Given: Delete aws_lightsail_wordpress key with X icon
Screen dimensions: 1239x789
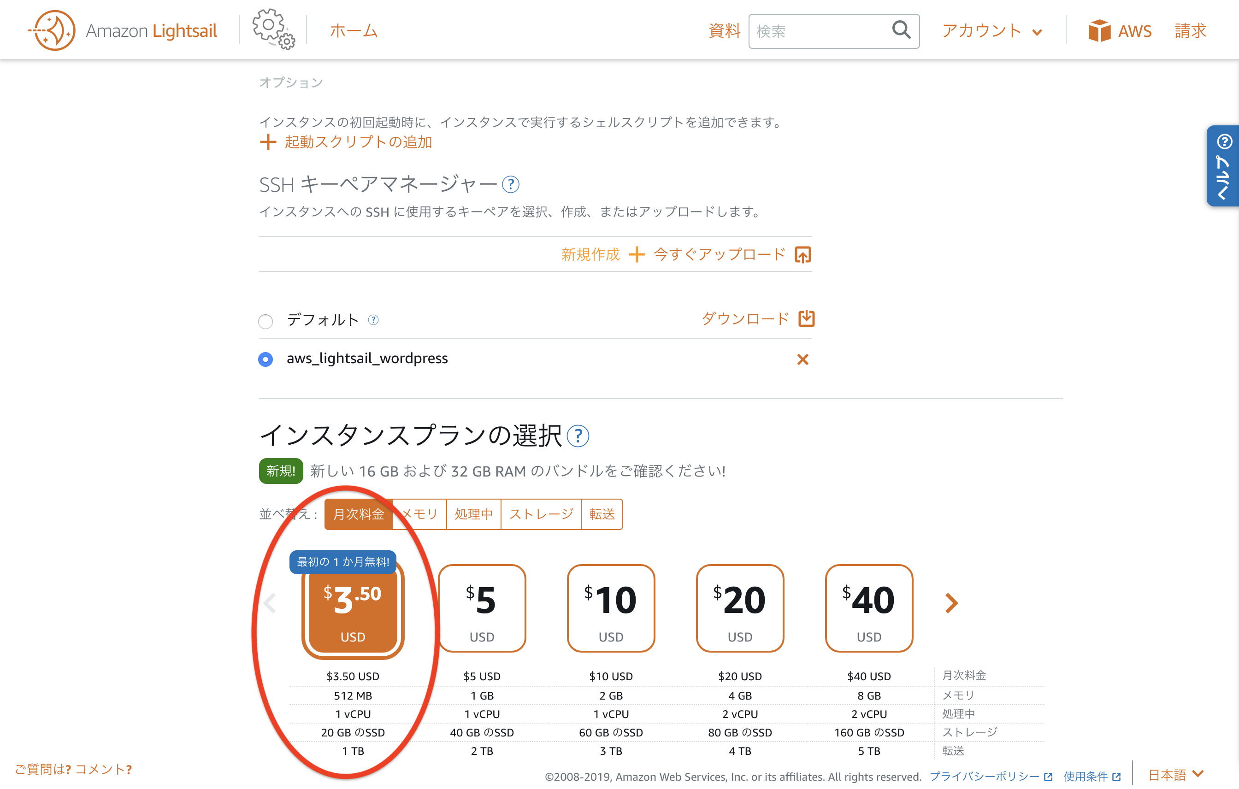Looking at the screenshot, I should point(802,359).
